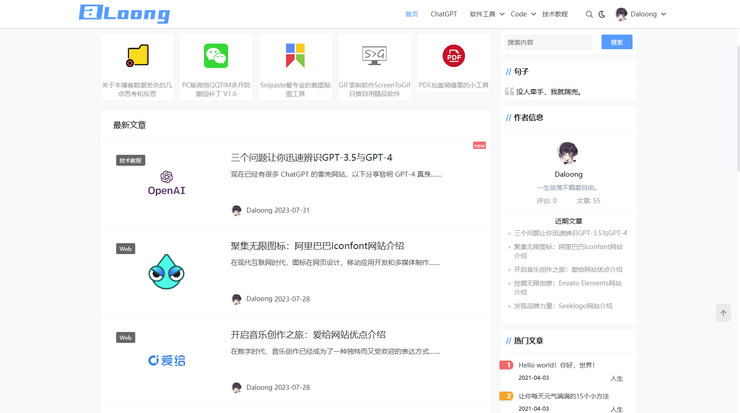Click the blue 搜索 button
This screenshot has width=740, height=413.
pyautogui.click(x=617, y=42)
